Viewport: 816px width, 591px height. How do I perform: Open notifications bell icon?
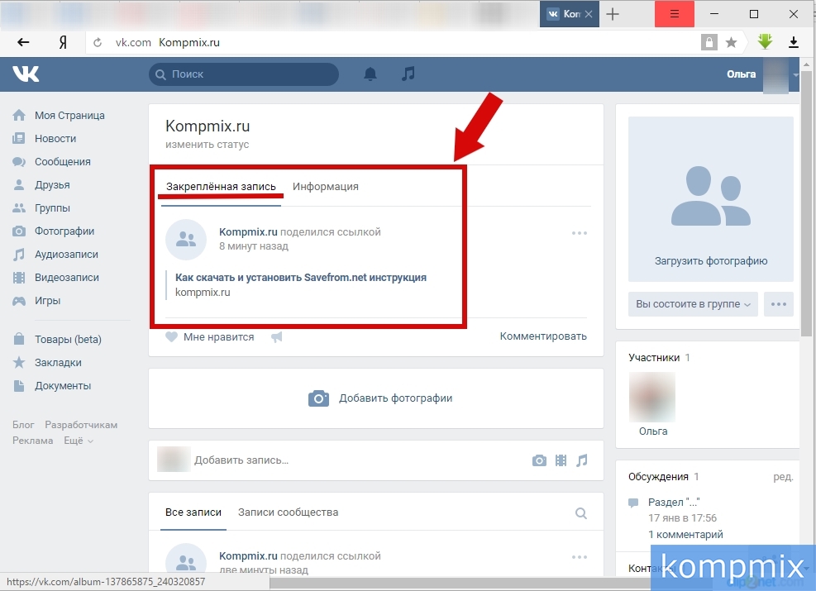370,74
